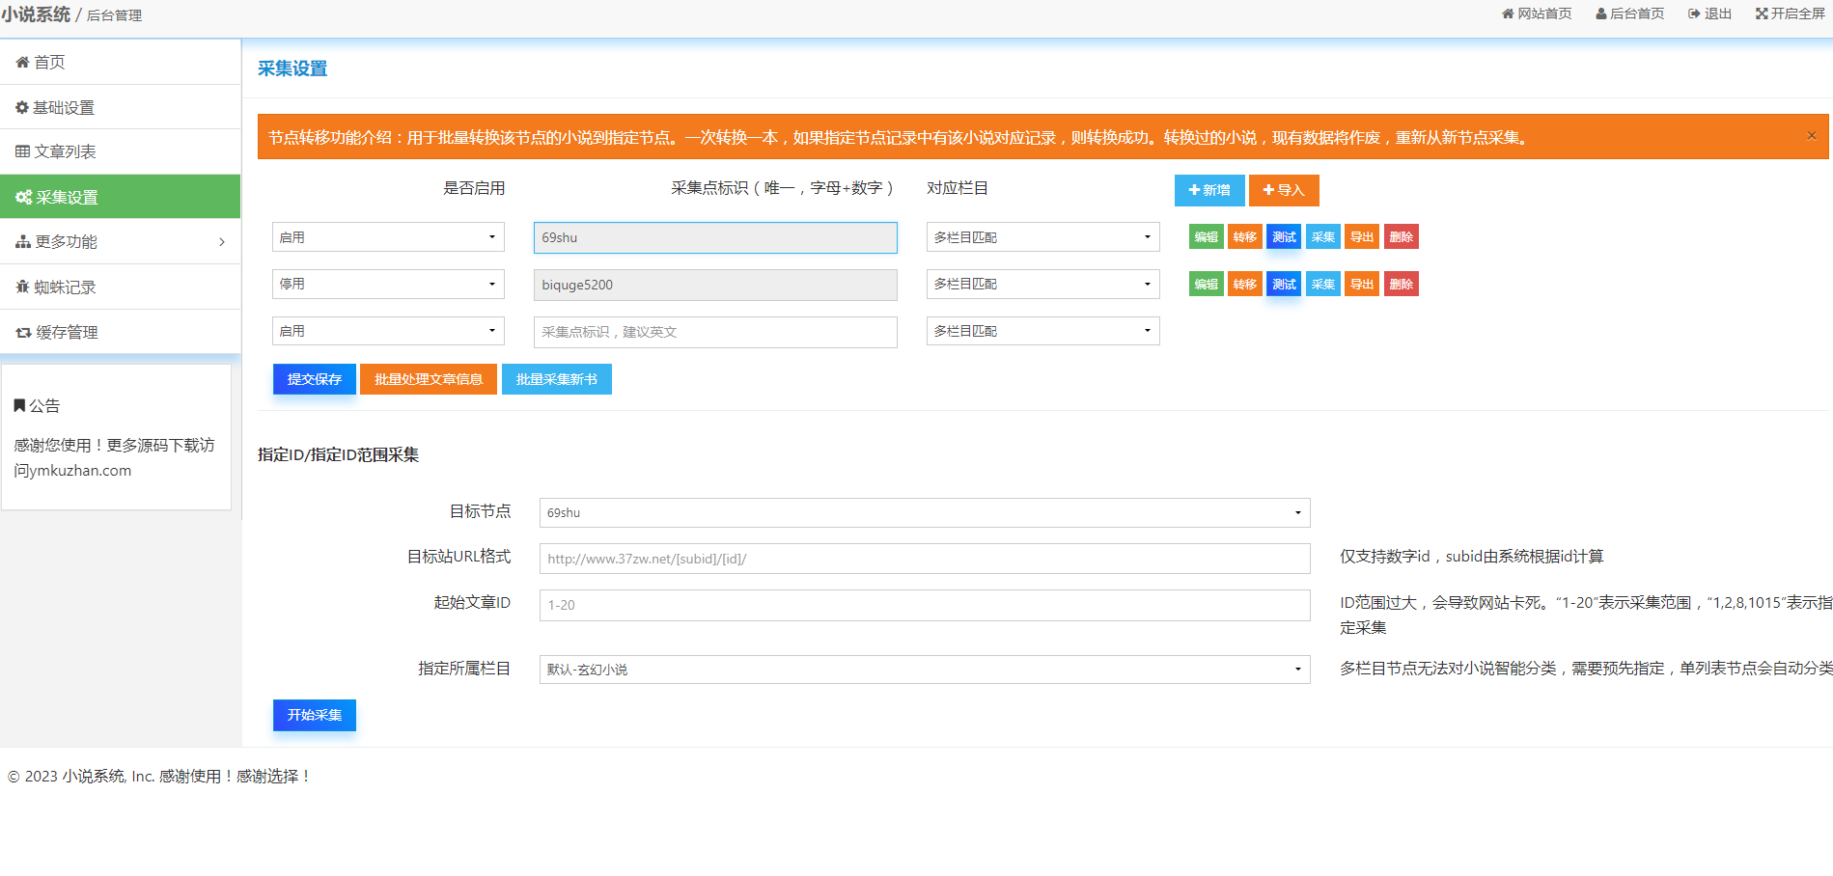The height and width of the screenshot is (876, 1833).
Task: Click 编辑 button for 69shu row
Action: [x=1207, y=237]
